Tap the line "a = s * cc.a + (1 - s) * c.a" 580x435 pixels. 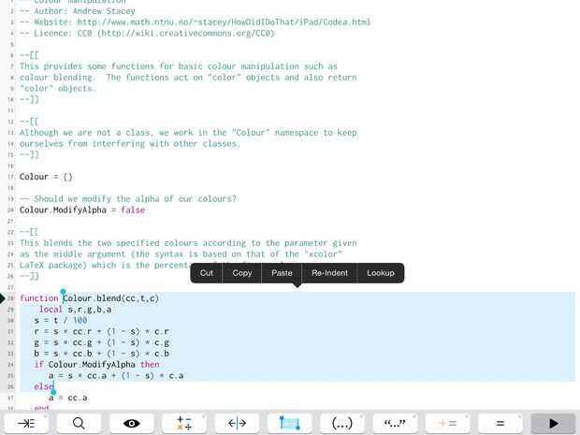click(x=116, y=376)
